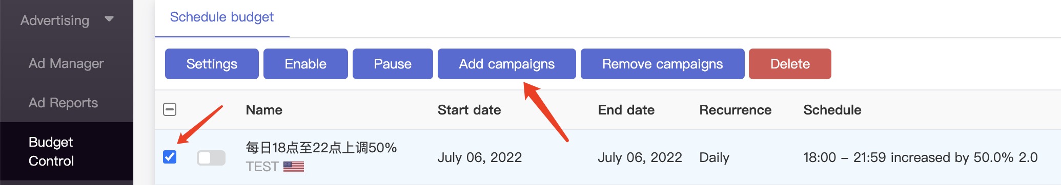Click the Settings button
This screenshot has width=1061, height=185.
[x=212, y=64]
